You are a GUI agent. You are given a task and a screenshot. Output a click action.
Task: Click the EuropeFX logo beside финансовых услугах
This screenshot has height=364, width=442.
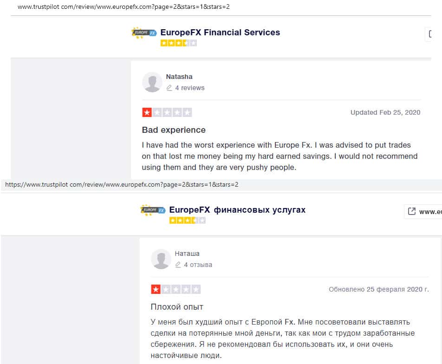pos(153,210)
